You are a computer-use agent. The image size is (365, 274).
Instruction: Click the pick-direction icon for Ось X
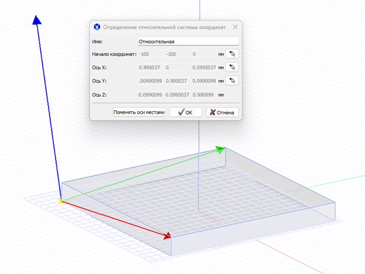(x=233, y=68)
